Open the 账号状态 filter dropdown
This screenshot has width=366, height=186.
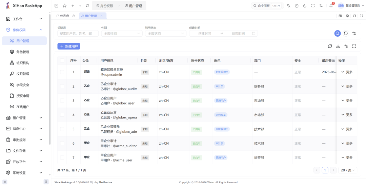coord(166,33)
